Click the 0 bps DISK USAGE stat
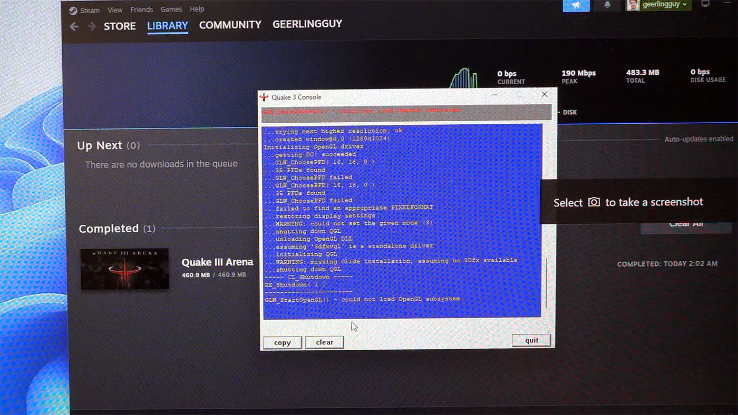This screenshot has width=738, height=415. coord(708,76)
